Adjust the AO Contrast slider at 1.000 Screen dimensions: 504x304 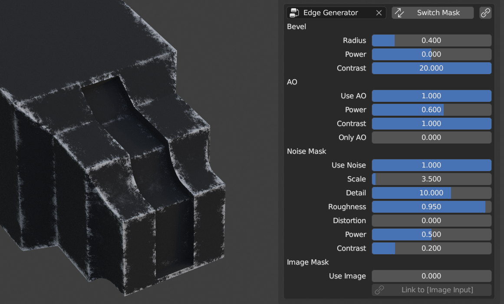432,123
